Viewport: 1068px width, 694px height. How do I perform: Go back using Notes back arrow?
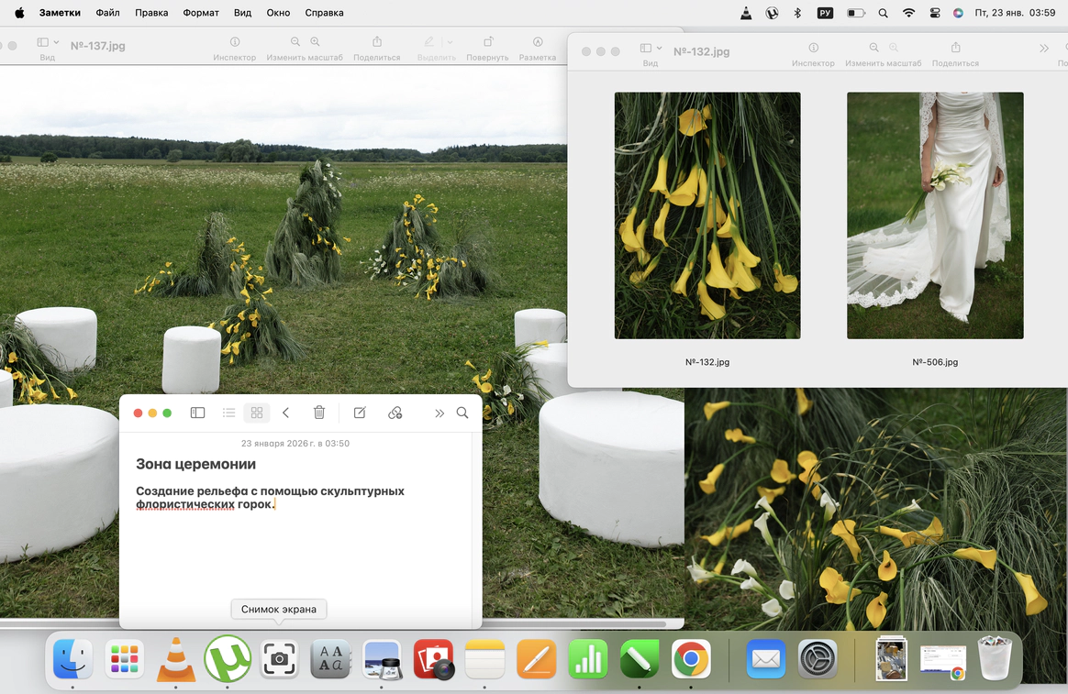286,413
